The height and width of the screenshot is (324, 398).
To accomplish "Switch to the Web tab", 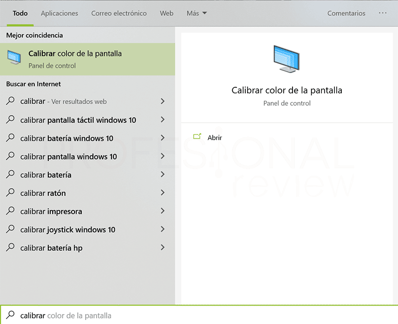I will 167,13.
